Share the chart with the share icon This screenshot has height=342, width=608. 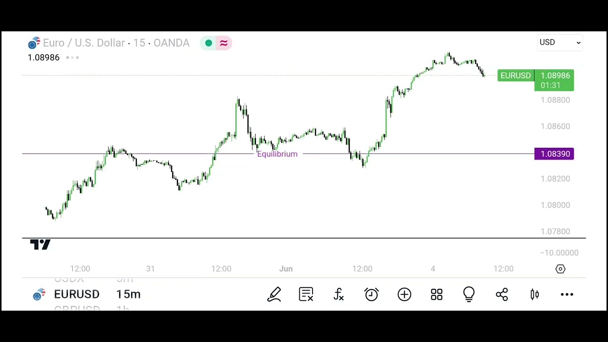coord(502,294)
